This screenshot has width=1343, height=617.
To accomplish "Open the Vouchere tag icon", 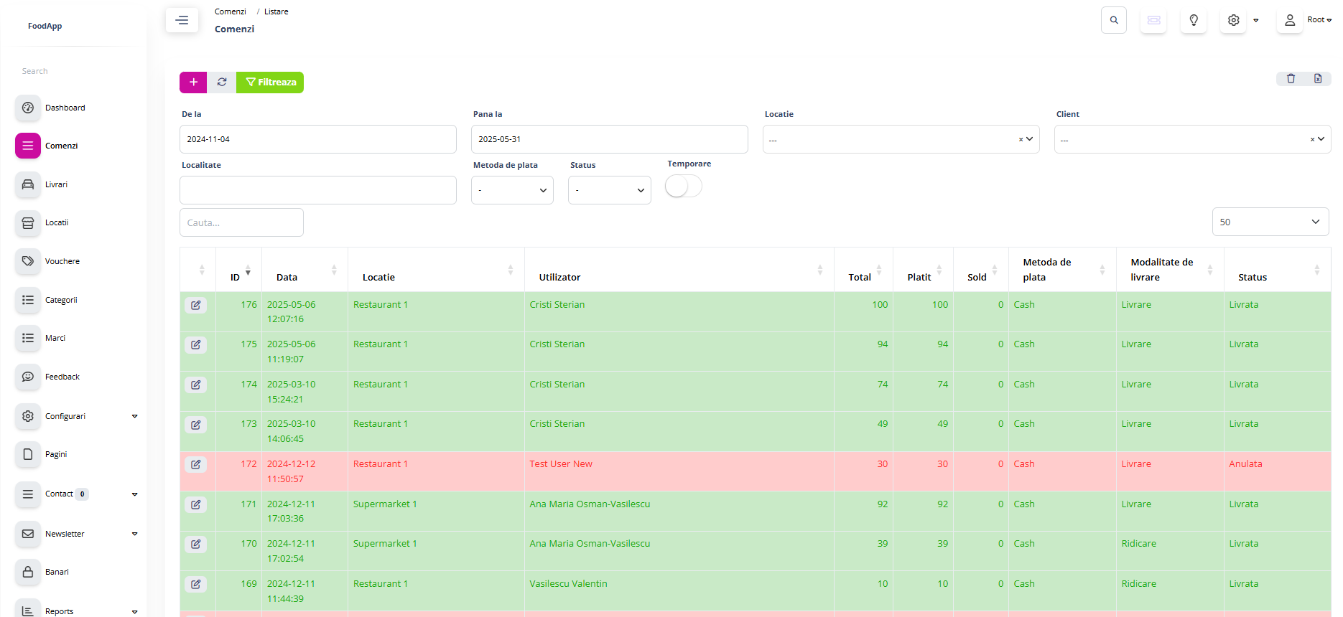I will point(28,261).
